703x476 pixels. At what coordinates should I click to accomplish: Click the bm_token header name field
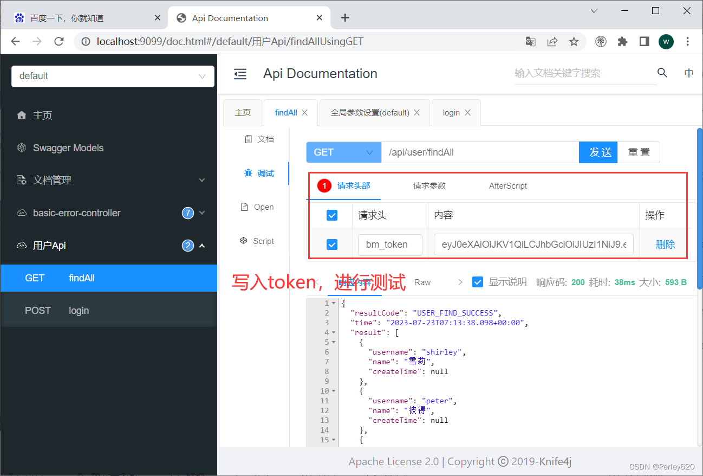coord(390,245)
